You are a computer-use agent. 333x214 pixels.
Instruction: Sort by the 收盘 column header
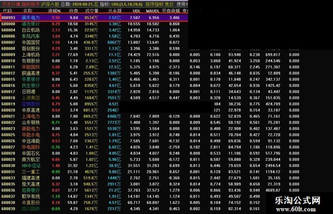[x=74, y=11]
